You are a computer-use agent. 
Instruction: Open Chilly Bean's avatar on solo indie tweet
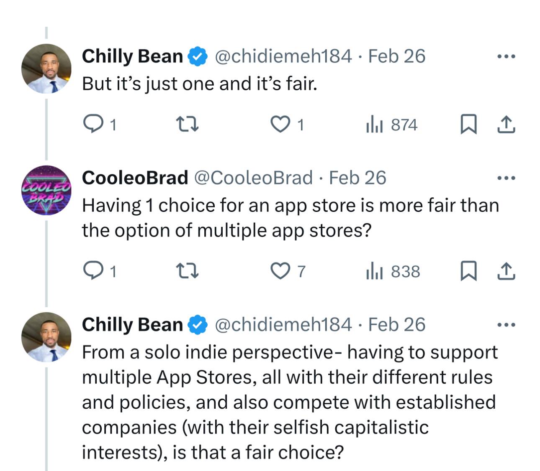click(46, 337)
